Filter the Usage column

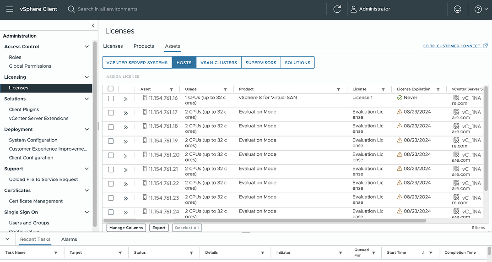point(225,89)
